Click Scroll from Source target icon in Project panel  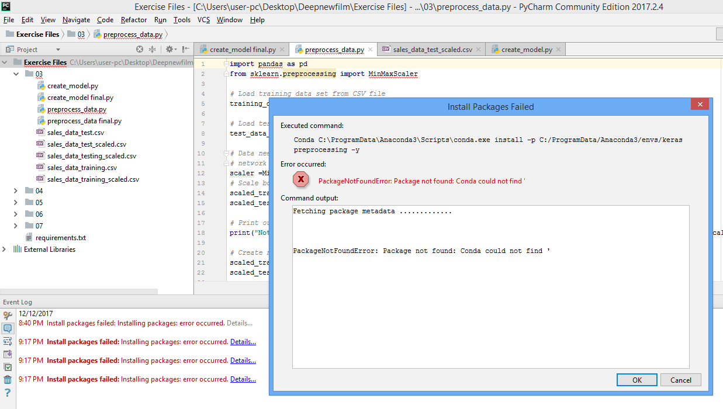140,50
